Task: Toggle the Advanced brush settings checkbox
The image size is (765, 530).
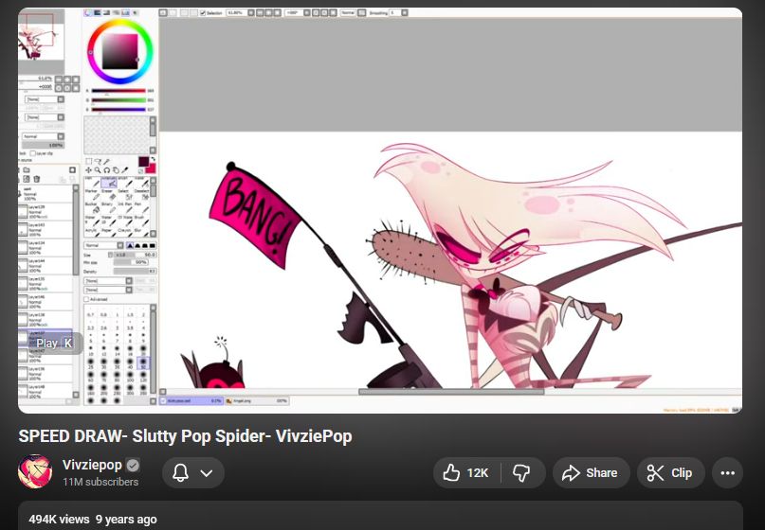Action: coord(86,299)
